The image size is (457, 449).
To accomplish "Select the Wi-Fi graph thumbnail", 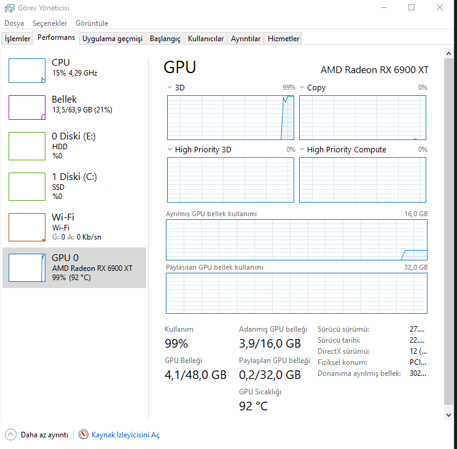I will (x=27, y=227).
